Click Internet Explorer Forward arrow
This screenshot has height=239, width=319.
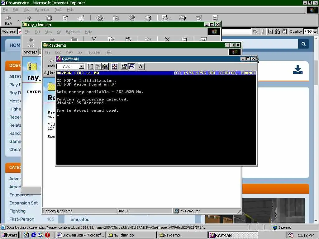(x=29, y=18)
